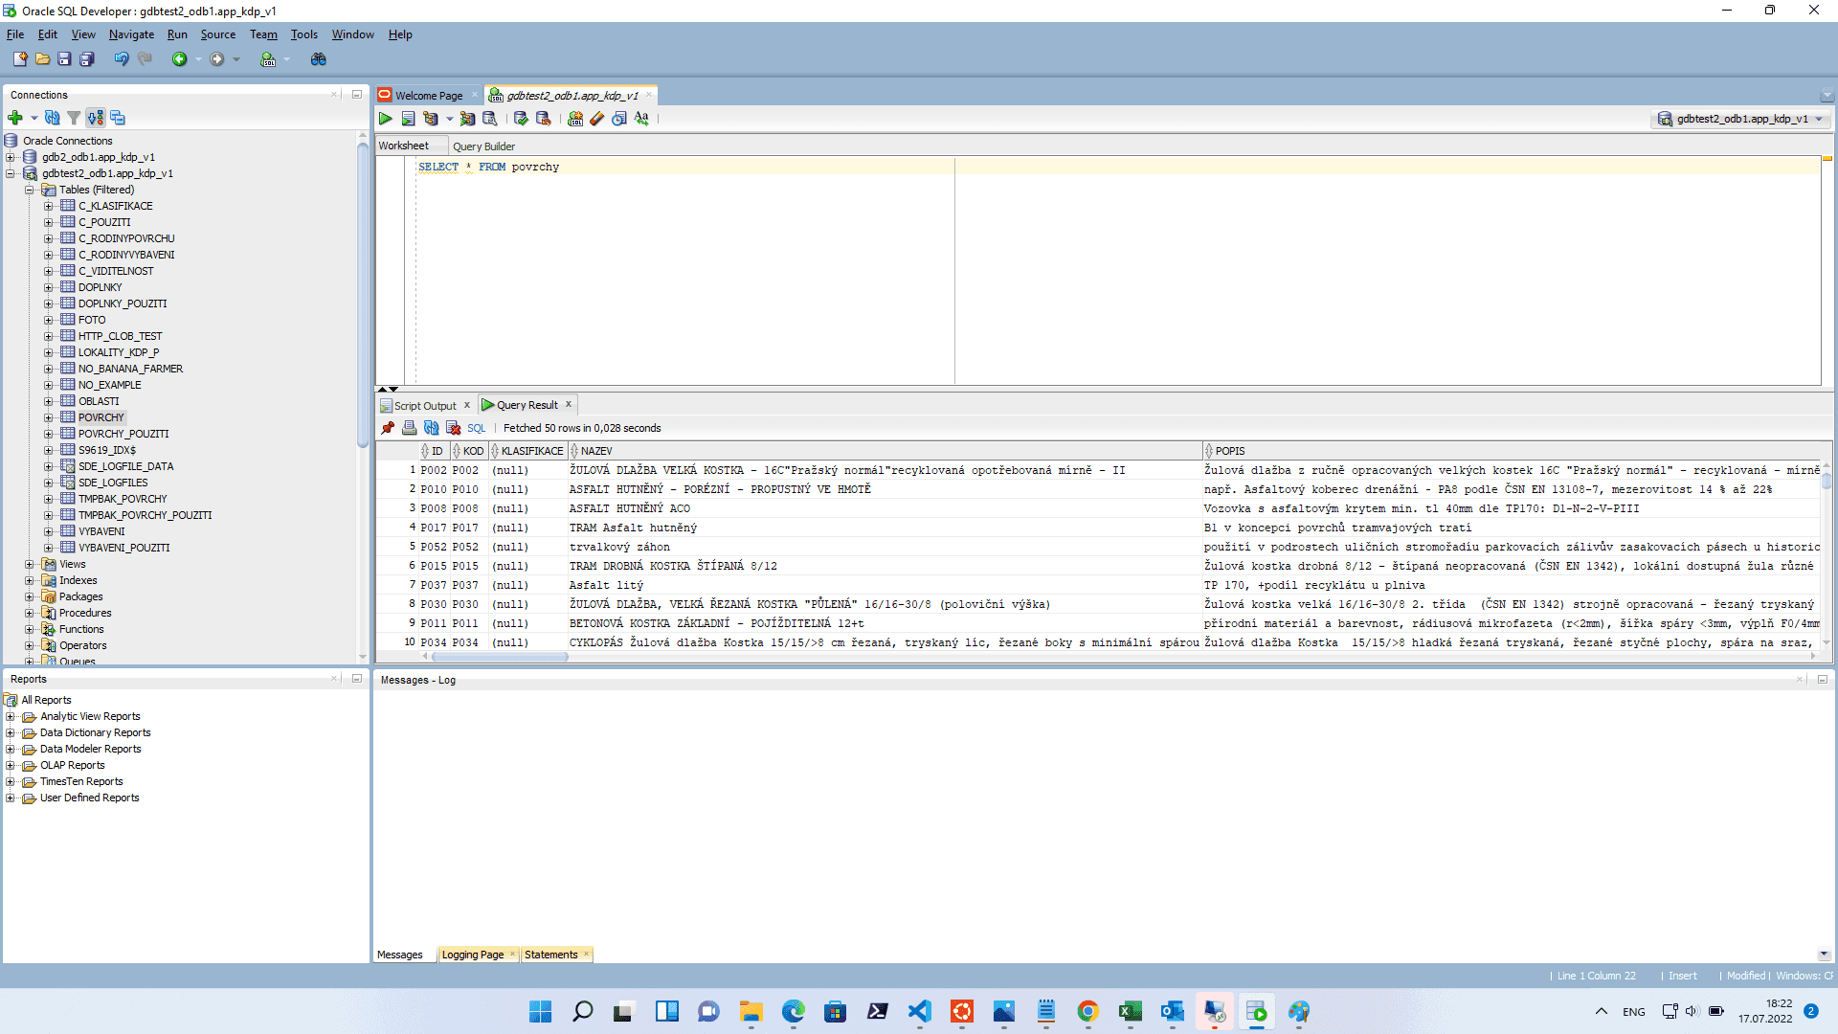Click the Change Case (Aa) icon
Screen dimensions: 1838x1034
tap(641, 119)
